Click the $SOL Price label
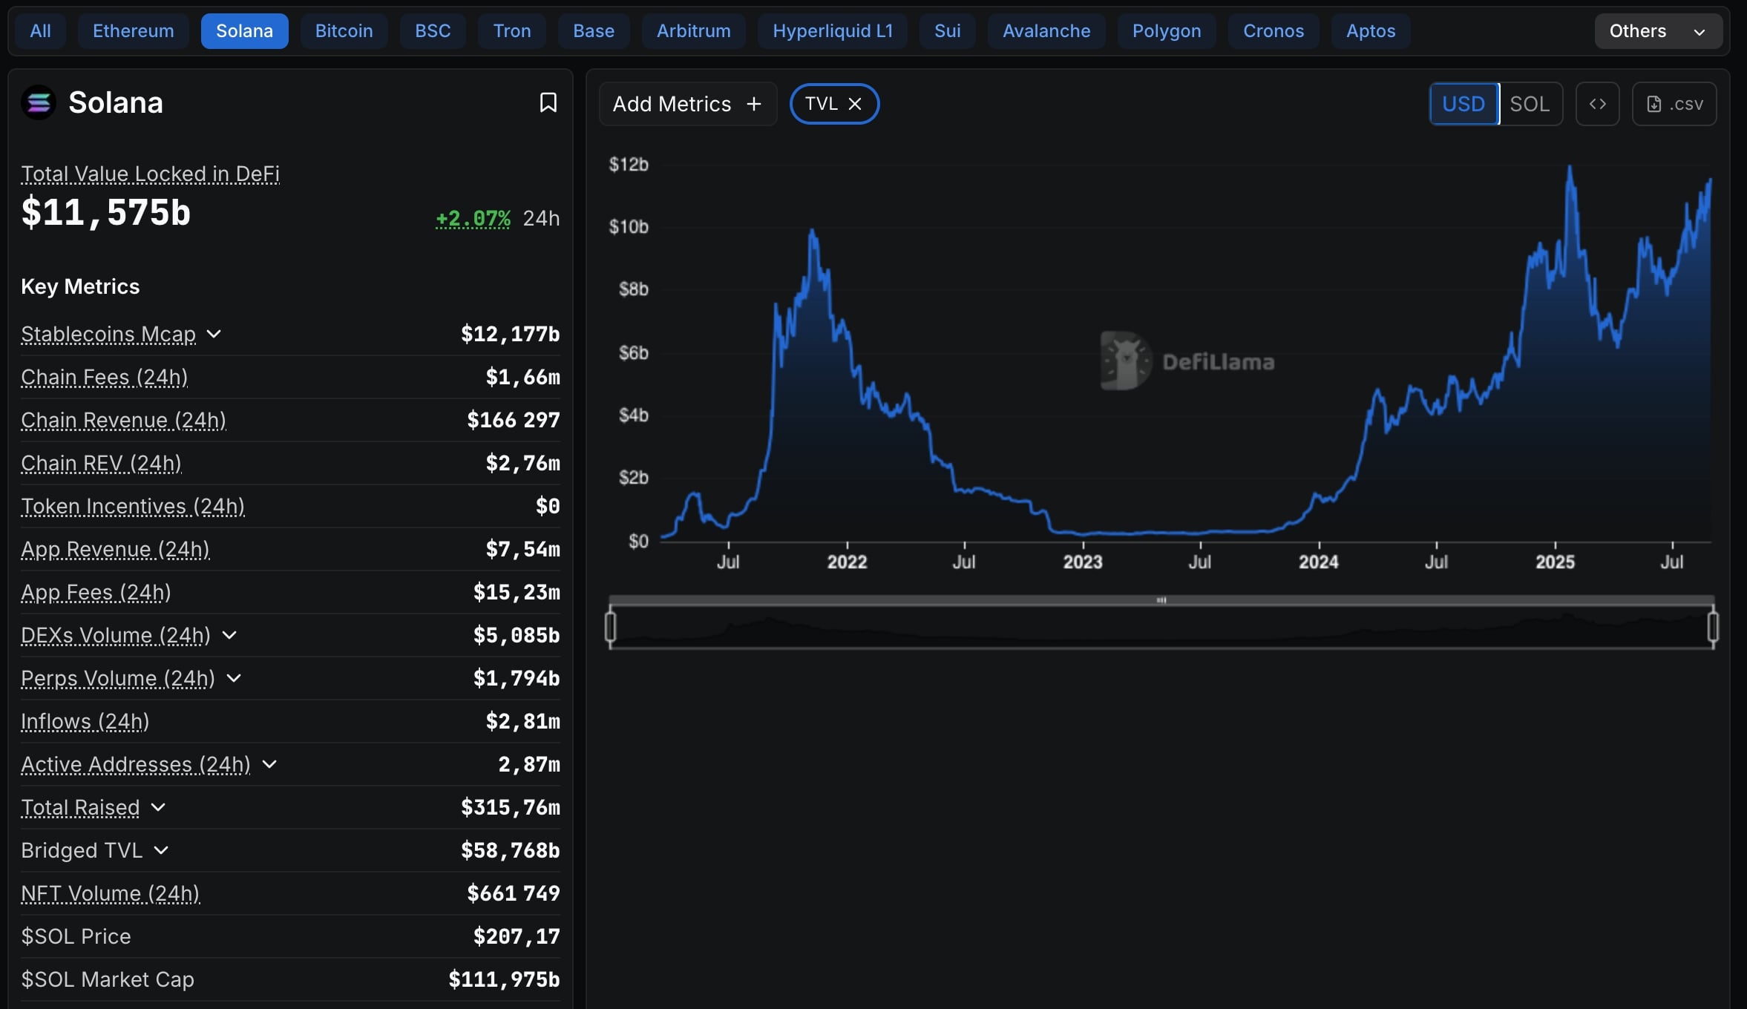The image size is (1747, 1009). tap(76, 936)
